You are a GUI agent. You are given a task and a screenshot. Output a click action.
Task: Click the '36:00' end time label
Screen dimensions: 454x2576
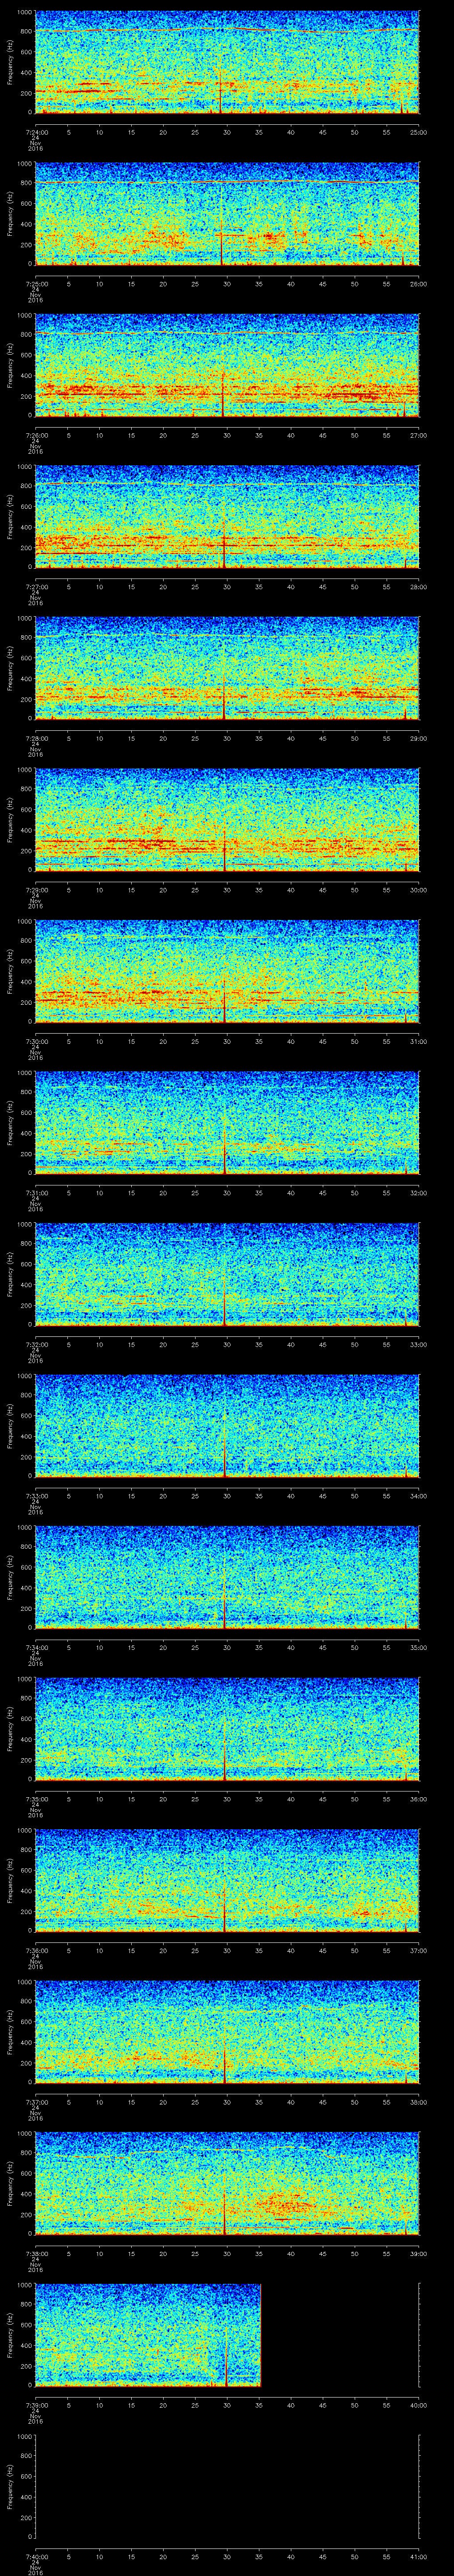coord(418,1798)
